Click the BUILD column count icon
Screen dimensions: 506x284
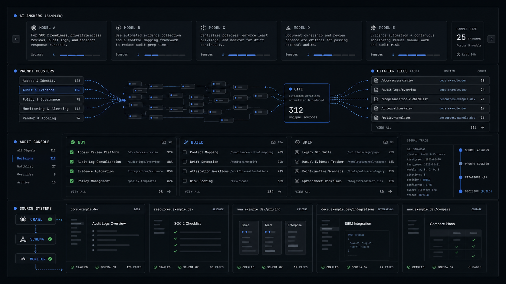click(x=273, y=142)
